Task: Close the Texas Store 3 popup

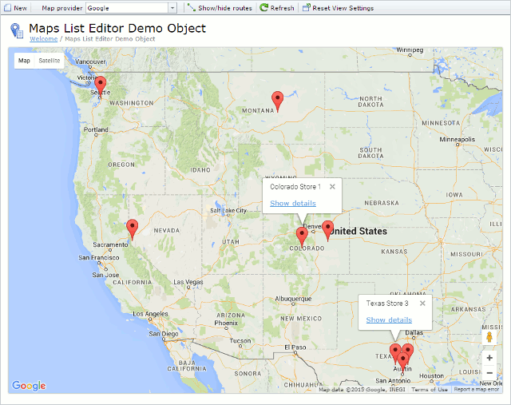Action: pos(422,304)
